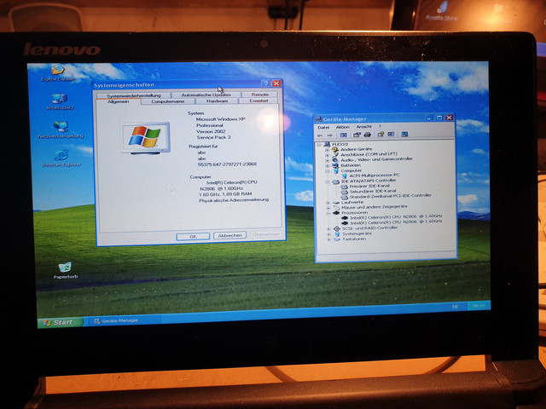Select the Standard-Zweikanal-PCI-IDE-Controller entry
Viewport: 546px width, 409px height.
[x=391, y=196]
